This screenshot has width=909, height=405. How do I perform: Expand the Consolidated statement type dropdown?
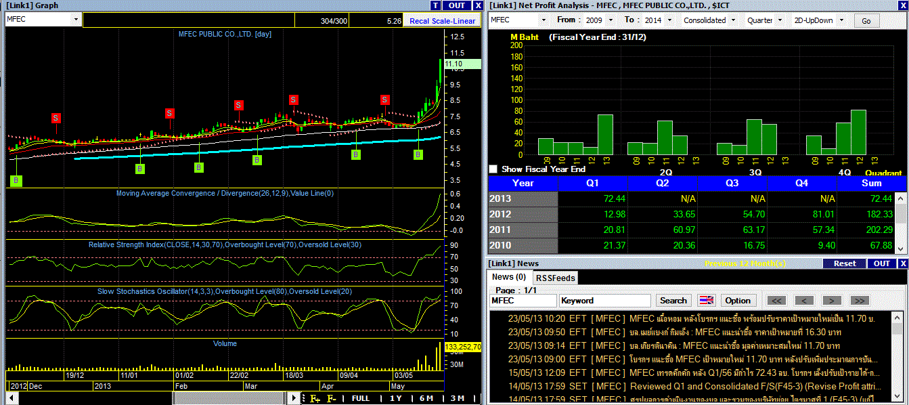pos(734,20)
